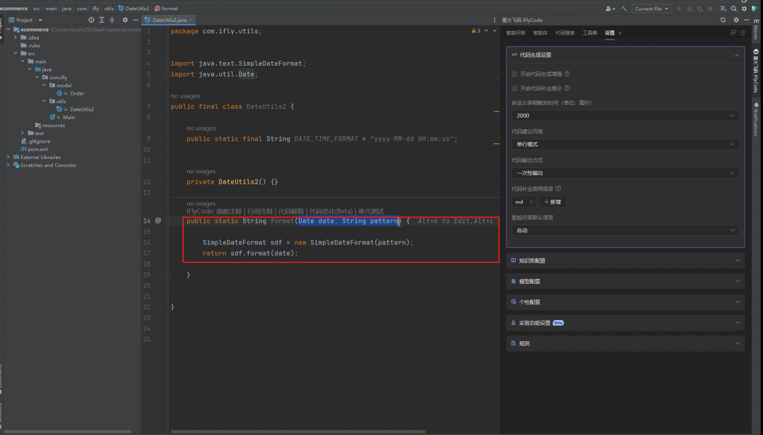Open editor tab options three-dot icon
Screen dimensions: 763x435
(x=495, y=20)
